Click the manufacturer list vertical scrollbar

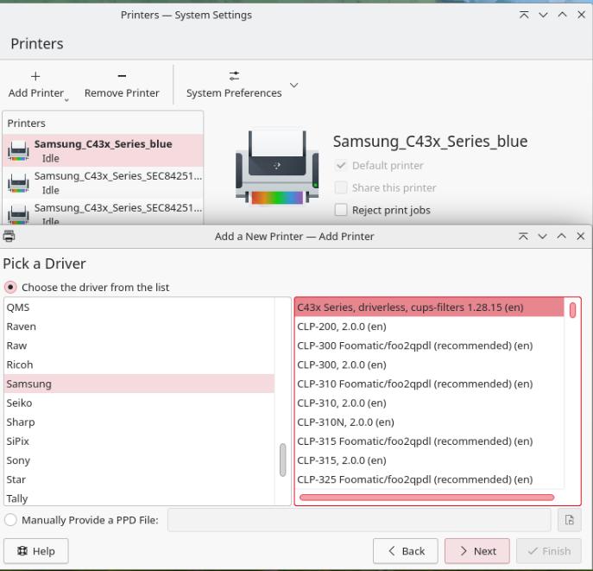point(282,460)
